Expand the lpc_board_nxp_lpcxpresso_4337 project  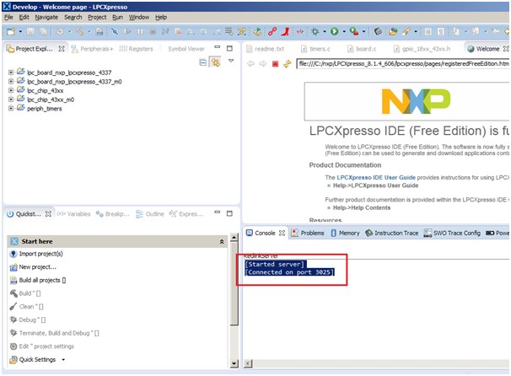(x=11, y=73)
